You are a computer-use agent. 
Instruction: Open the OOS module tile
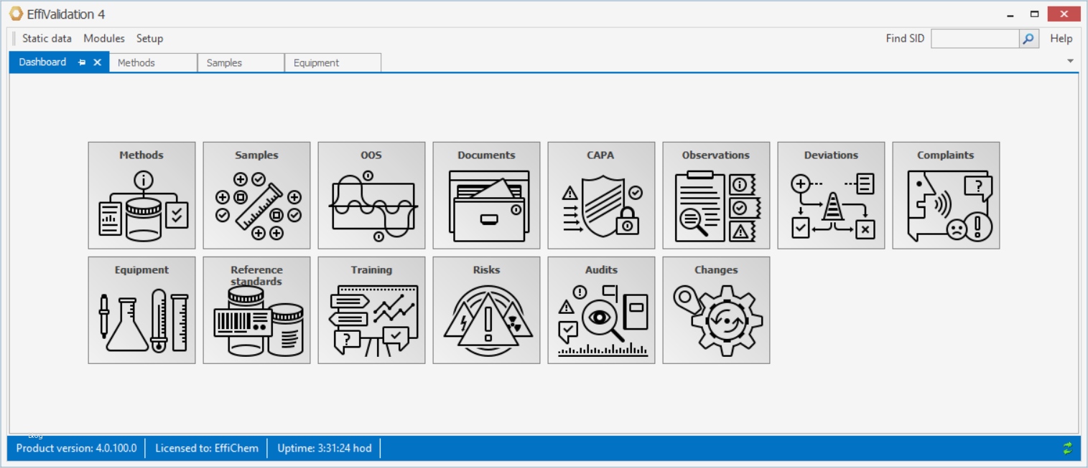pyautogui.click(x=371, y=195)
